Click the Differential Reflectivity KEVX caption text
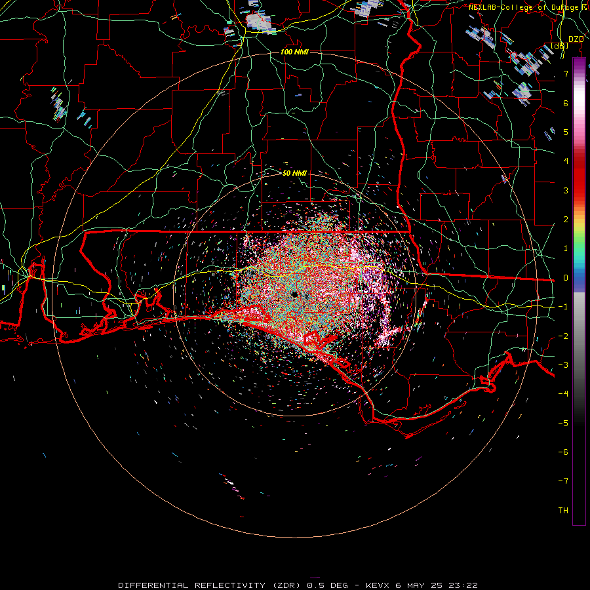The width and height of the screenshot is (590, 590). (298, 585)
